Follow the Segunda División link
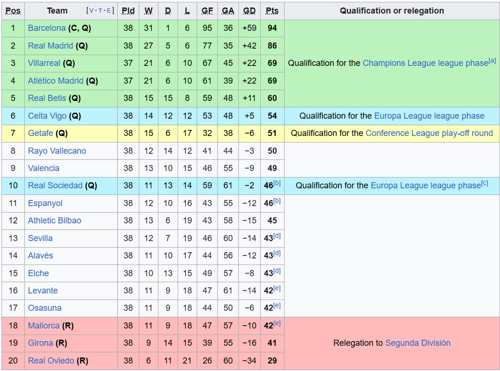The width and height of the screenshot is (500, 371). pyautogui.click(x=417, y=343)
